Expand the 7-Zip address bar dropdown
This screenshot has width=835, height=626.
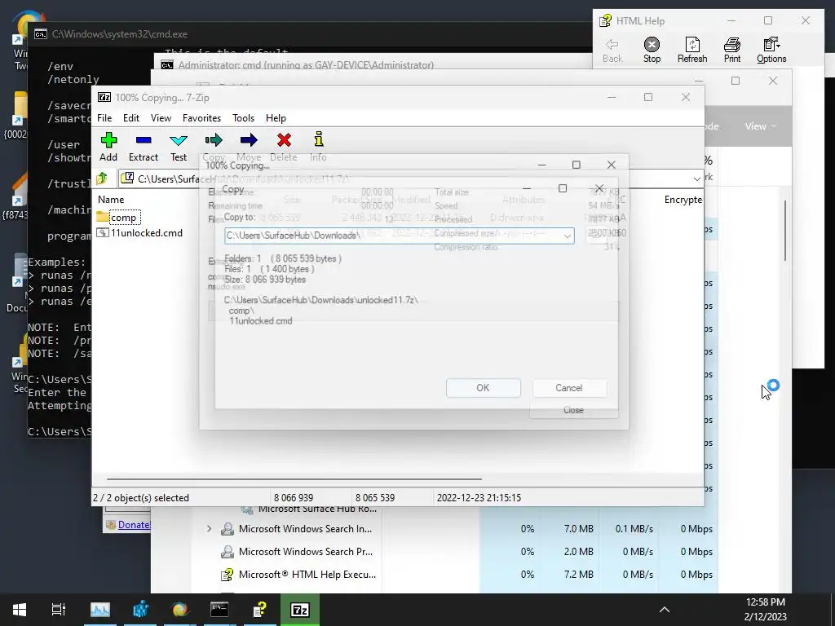[696, 179]
